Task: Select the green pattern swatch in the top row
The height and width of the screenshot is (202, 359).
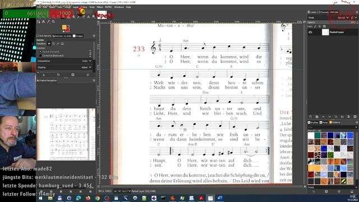Action: click(x=317, y=135)
